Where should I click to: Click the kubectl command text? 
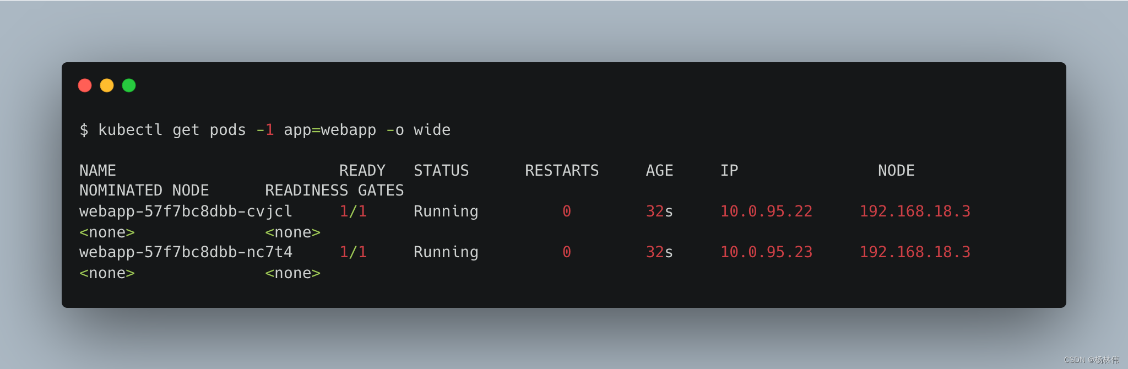[130, 130]
